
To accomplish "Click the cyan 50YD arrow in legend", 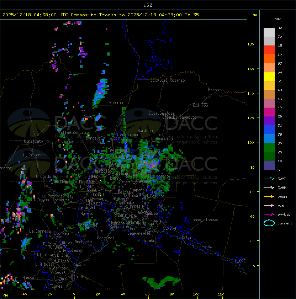I will pos(269,179).
